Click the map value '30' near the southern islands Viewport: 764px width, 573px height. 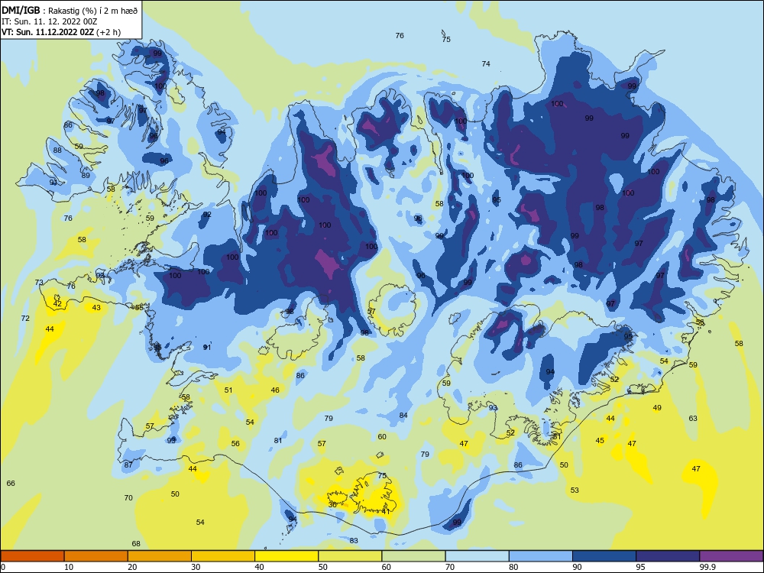point(332,505)
